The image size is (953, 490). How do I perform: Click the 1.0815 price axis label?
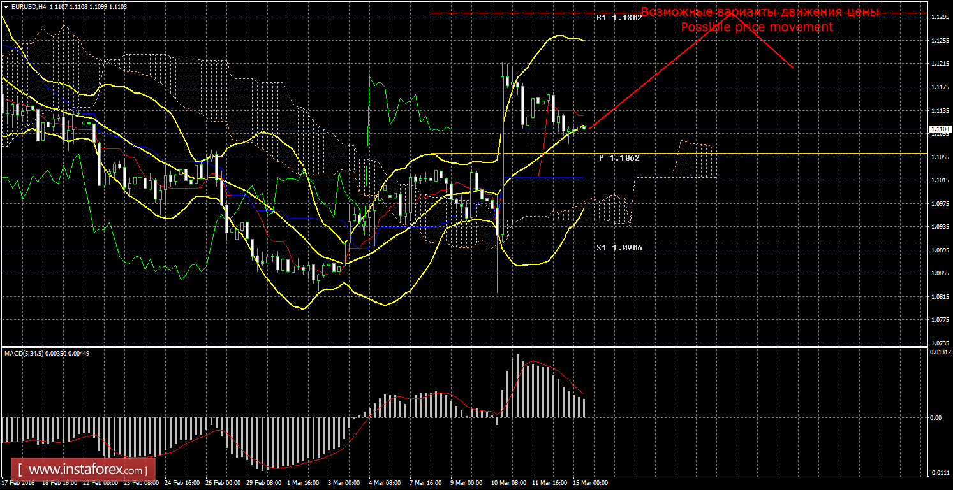940,297
